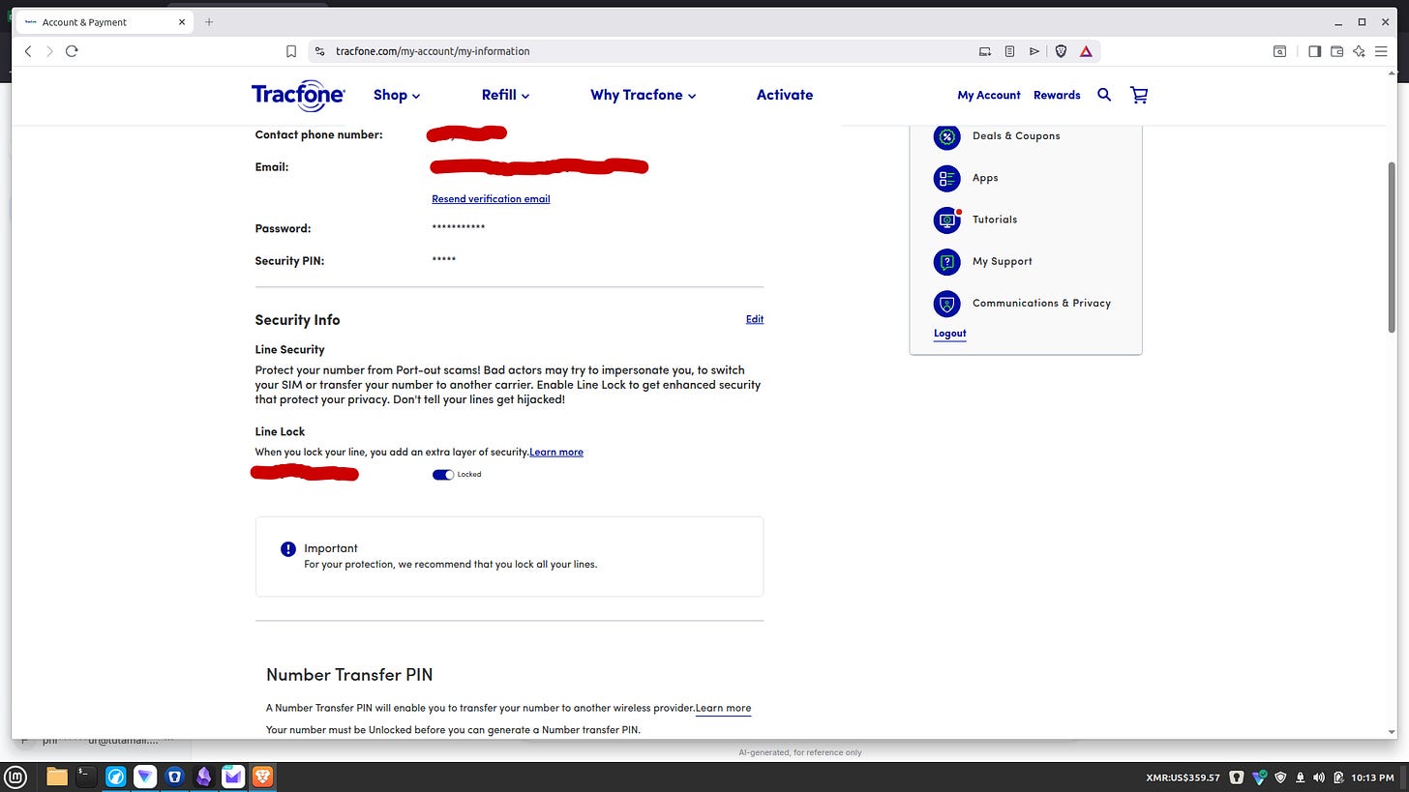Open Files folder in taskbar
The width and height of the screenshot is (1409, 792).
(57, 777)
